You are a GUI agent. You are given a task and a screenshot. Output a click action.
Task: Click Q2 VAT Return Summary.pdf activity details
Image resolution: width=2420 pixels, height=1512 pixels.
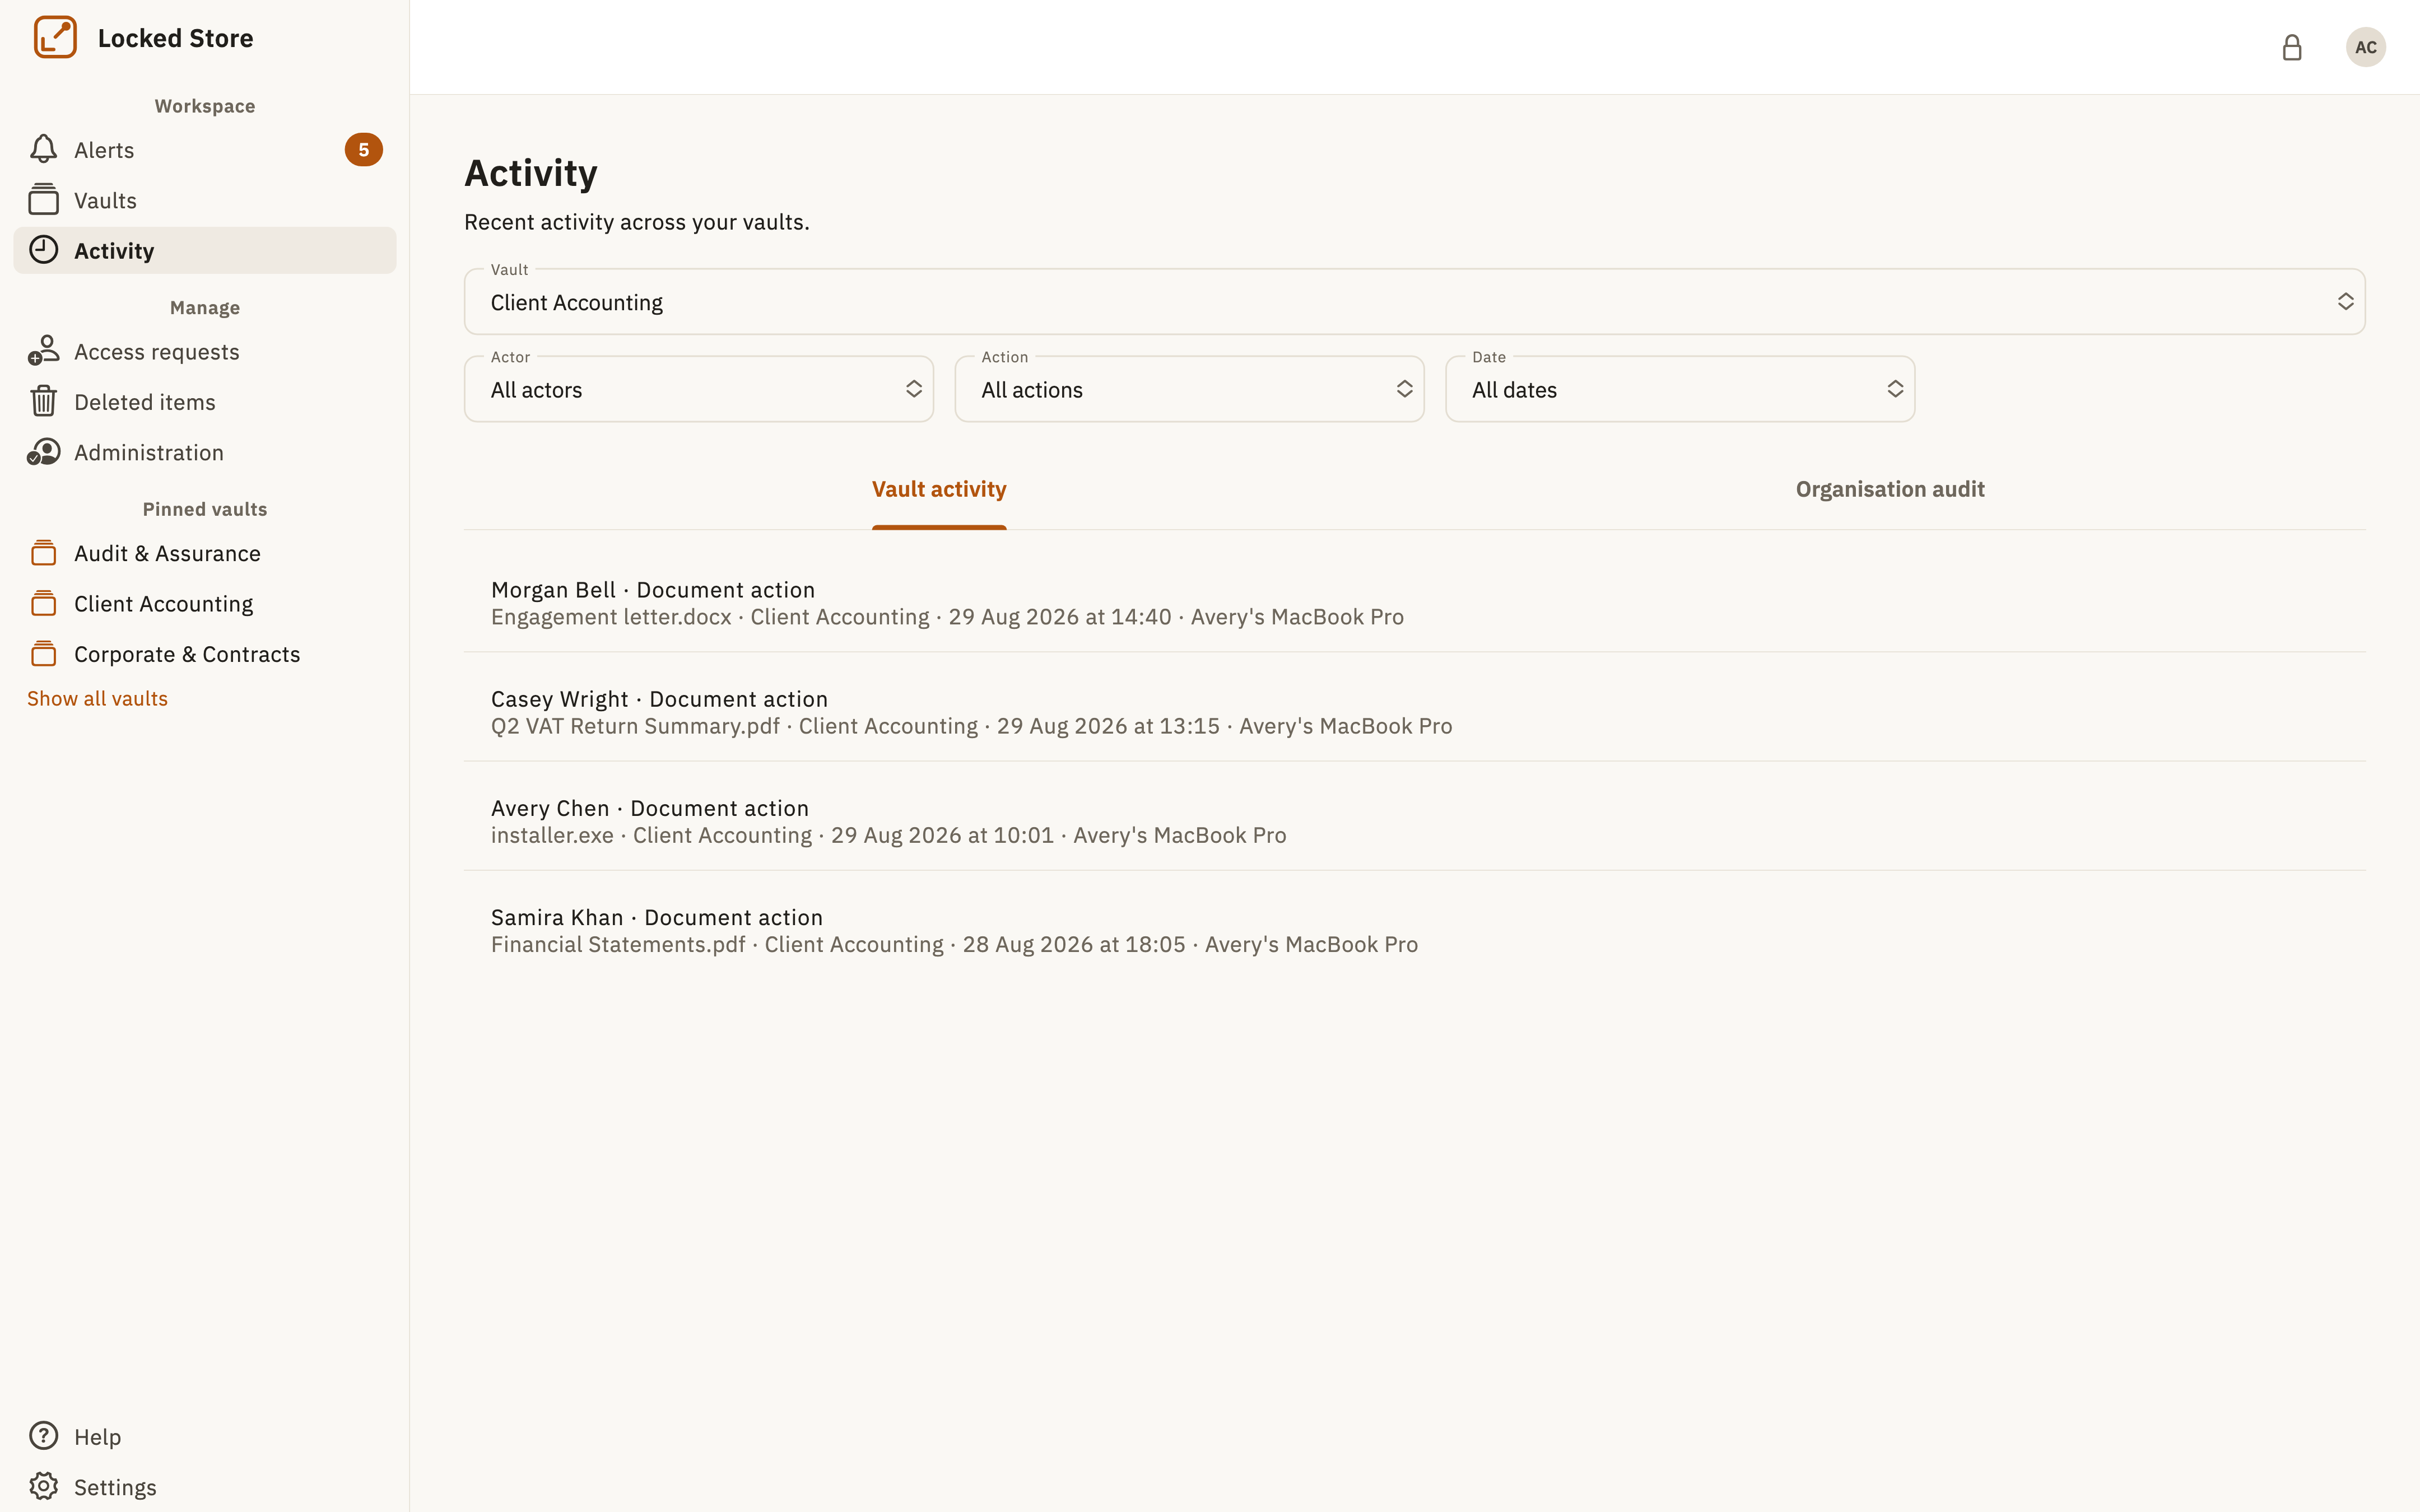click(x=971, y=726)
